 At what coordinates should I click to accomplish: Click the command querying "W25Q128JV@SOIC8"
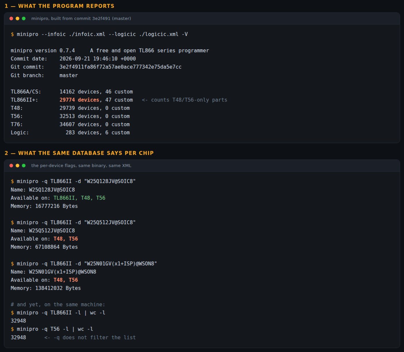coord(76,181)
